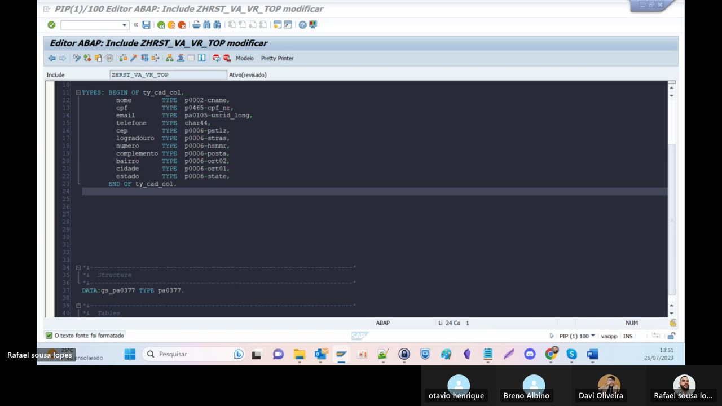Screen dimensions: 722x406
Task: Click the red Cancel icon in the toolbar
Action: (x=182, y=25)
